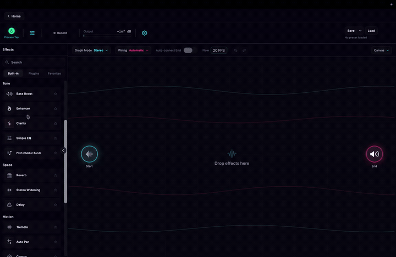Click the redo arrow icon
Screen dimensions: 396x257
(x=244, y=51)
